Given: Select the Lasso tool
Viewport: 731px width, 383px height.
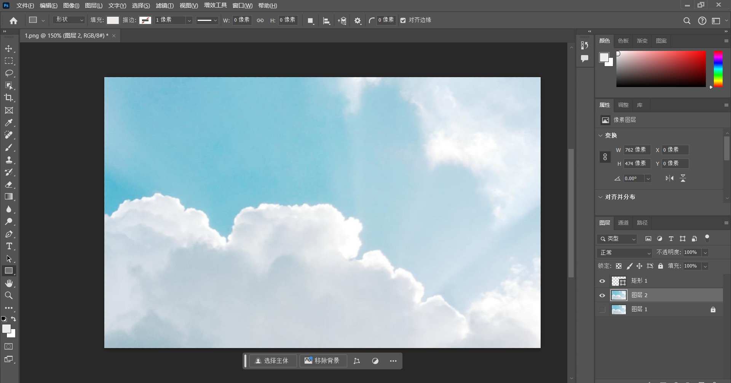Looking at the screenshot, I should (9, 73).
